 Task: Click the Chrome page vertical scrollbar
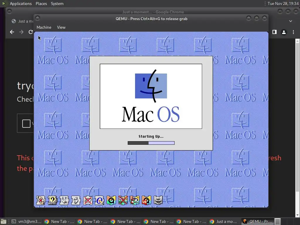tap(297, 128)
